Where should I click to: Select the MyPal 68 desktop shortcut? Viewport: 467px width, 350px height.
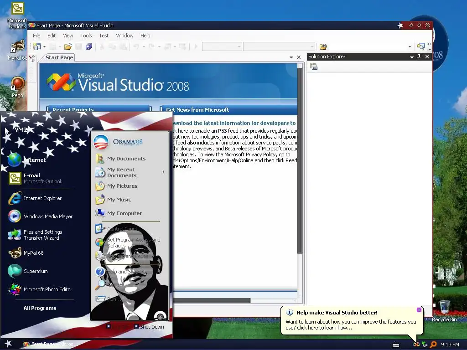[x=17, y=50]
